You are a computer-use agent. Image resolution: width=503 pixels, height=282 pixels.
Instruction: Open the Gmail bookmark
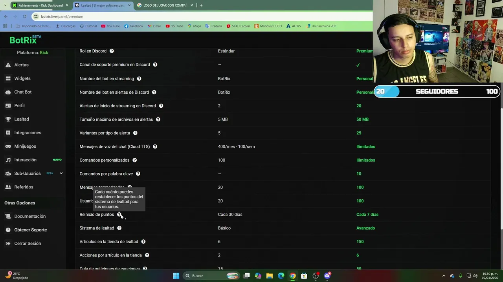click(154, 26)
